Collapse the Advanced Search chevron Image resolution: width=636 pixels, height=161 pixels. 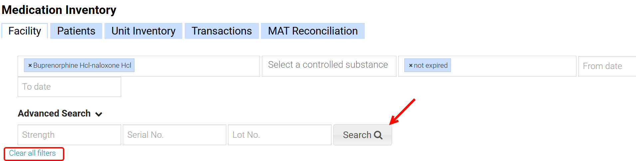(99, 114)
